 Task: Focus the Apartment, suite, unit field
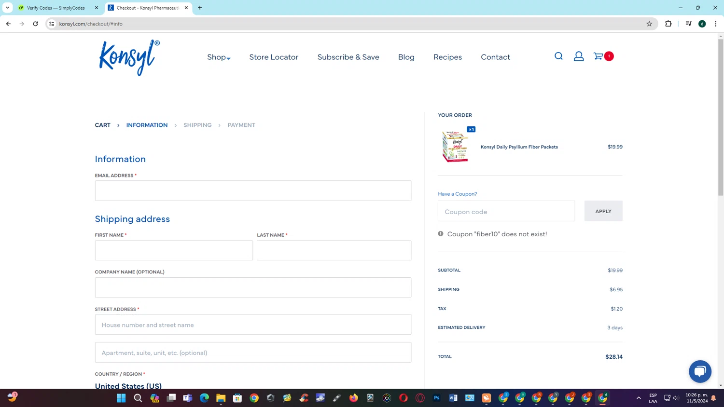pyautogui.click(x=253, y=353)
